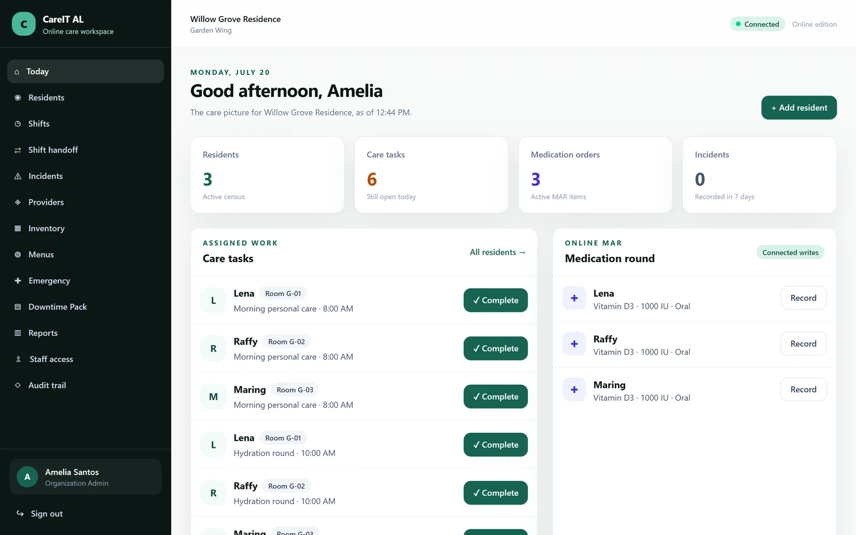The width and height of the screenshot is (856, 535).
Task: Open Providers from the sidebar
Action: (86, 203)
